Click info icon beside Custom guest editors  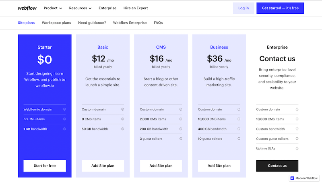tap(297, 139)
